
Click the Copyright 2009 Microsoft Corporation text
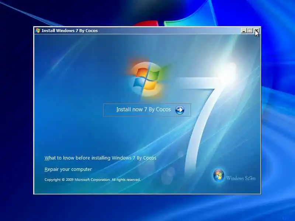pyautogui.click(x=93, y=180)
